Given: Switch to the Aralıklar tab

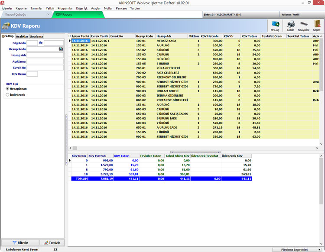Looking at the screenshot, I should click(22, 36).
